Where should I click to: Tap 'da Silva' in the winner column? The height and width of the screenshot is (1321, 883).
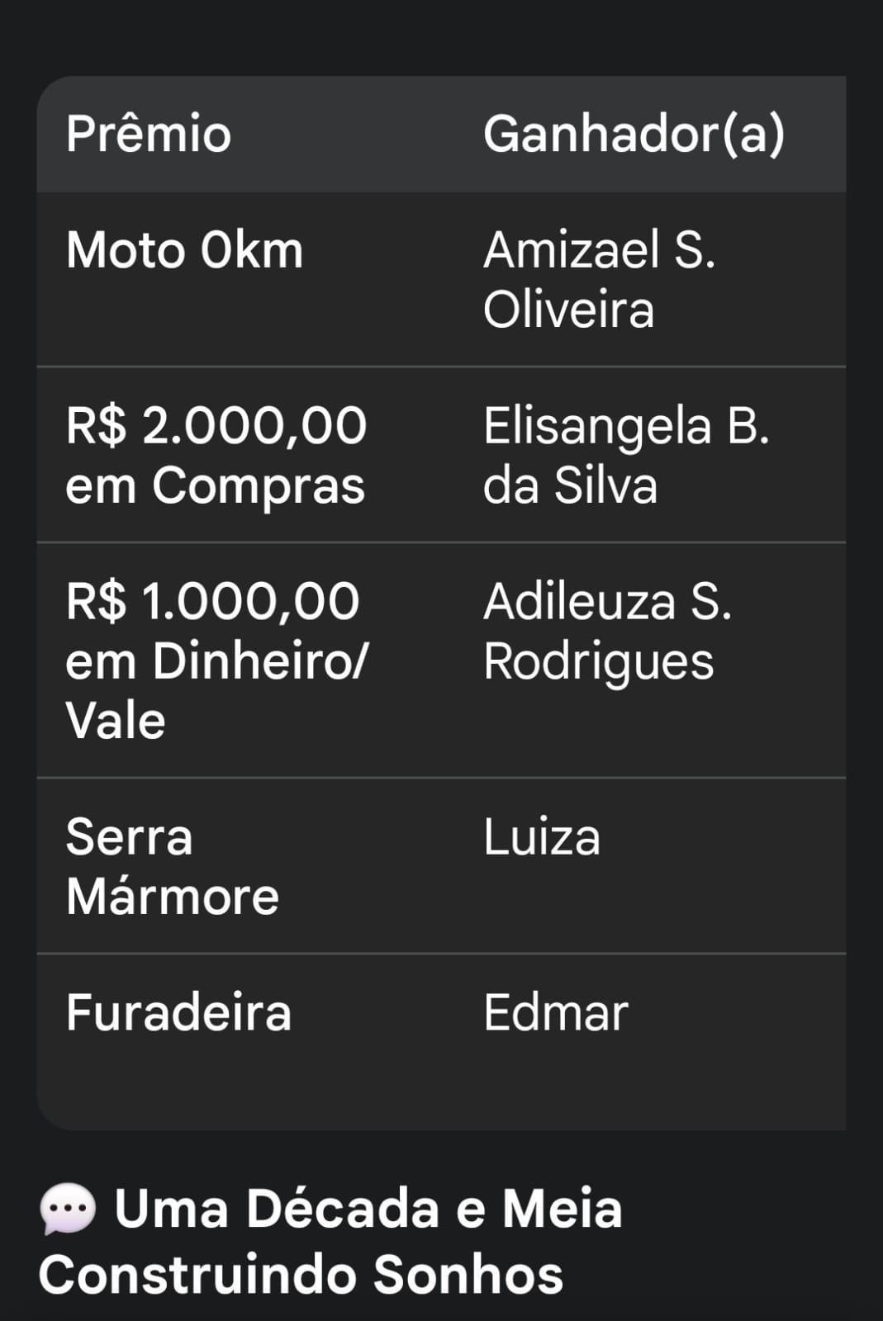pos(570,485)
